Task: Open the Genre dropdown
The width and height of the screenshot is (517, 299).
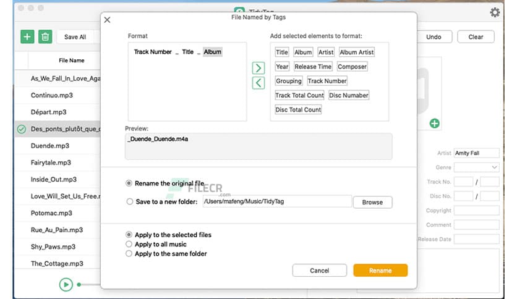Action: point(476,167)
